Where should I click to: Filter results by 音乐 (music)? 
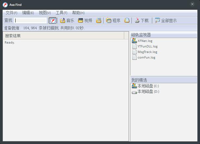coord(67,20)
